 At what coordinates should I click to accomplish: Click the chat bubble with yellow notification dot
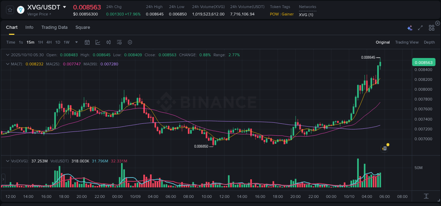tap(384, 148)
